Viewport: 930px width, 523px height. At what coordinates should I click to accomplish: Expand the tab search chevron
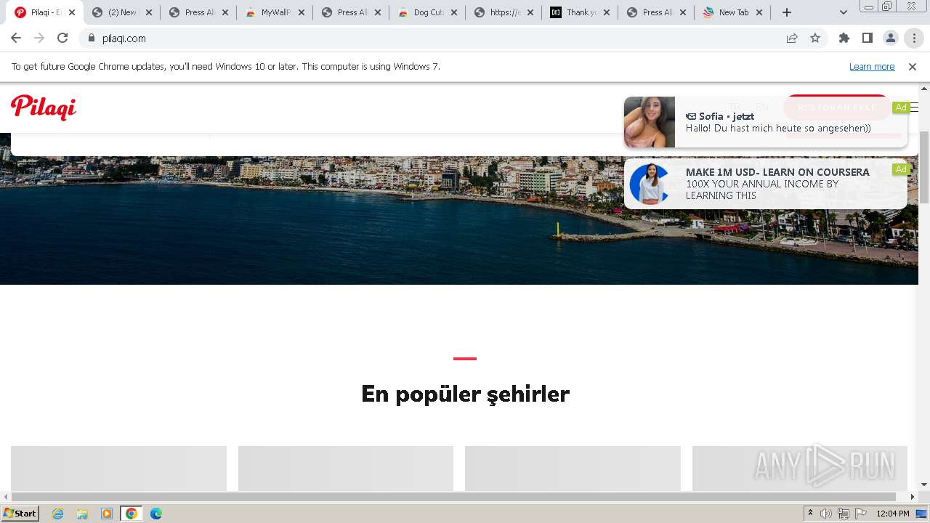pos(844,12)
